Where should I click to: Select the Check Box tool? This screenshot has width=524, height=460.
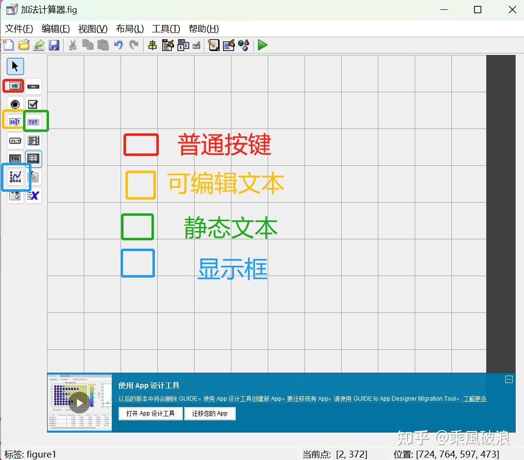[33, 103]
